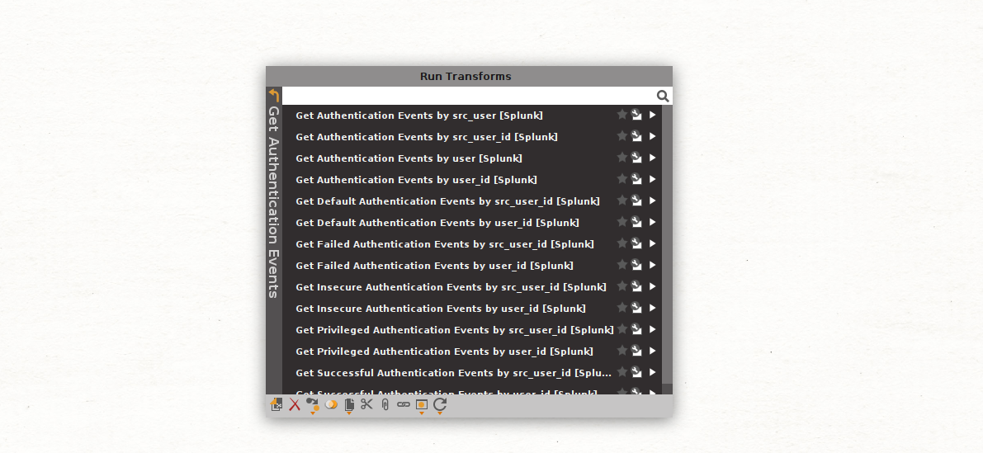
Task: Star Get Default Authentication Events by src_user_id
Action: pos(621,201)
